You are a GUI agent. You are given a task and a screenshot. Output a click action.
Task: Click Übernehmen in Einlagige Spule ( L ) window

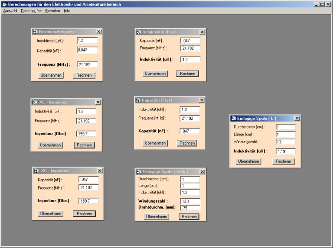(x=248, y=161)
